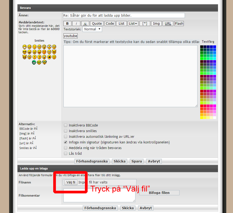Click the Välj fil button
Viewport: 233px width, 213px height.
click(71, 182)
